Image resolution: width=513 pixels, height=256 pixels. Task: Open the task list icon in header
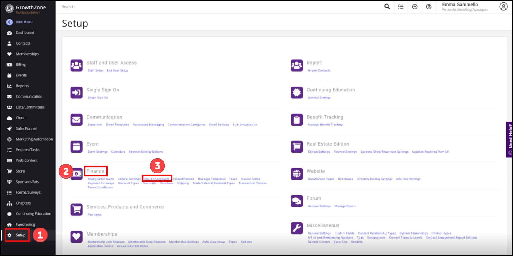(401, 6)
